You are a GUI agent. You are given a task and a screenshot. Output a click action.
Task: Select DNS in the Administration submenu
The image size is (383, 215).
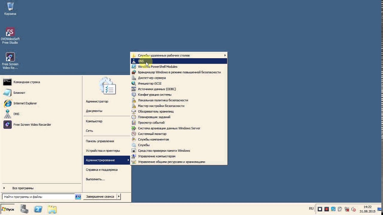coord(179,61)
